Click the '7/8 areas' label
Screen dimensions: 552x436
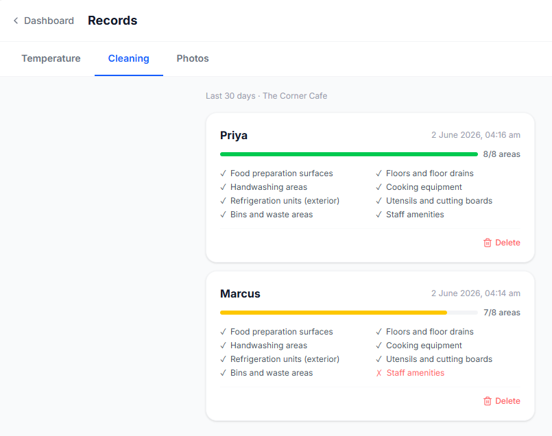502,313
